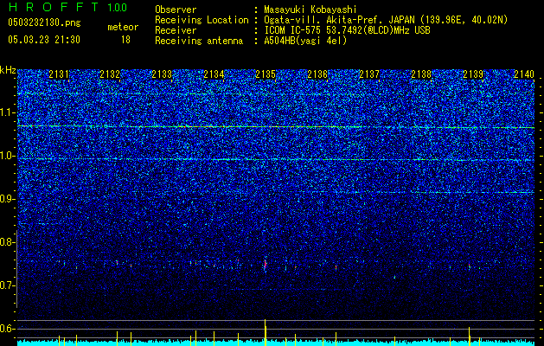
Task: Click the 'Receiving Location' label
Action: 202,20
